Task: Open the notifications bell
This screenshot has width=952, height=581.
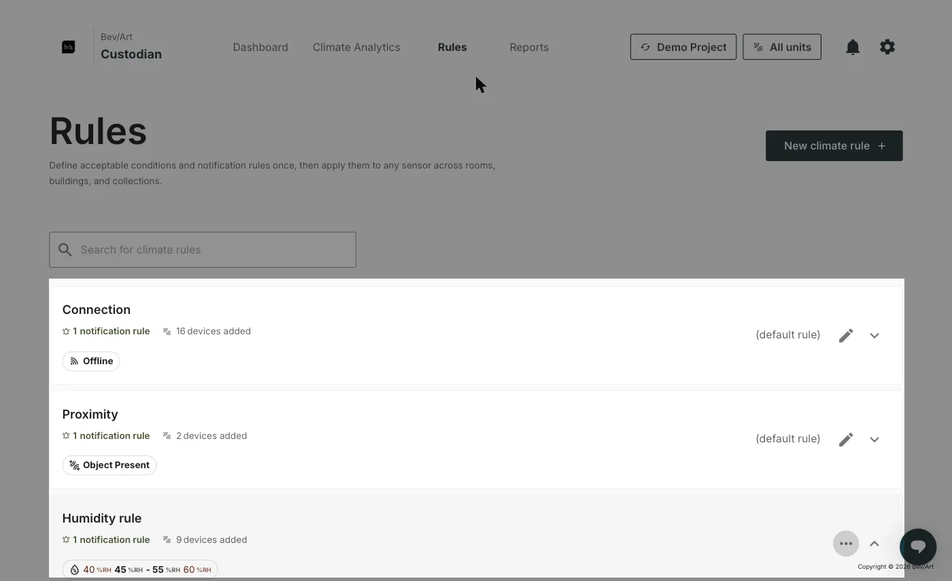Action: [x=852, y=47]
